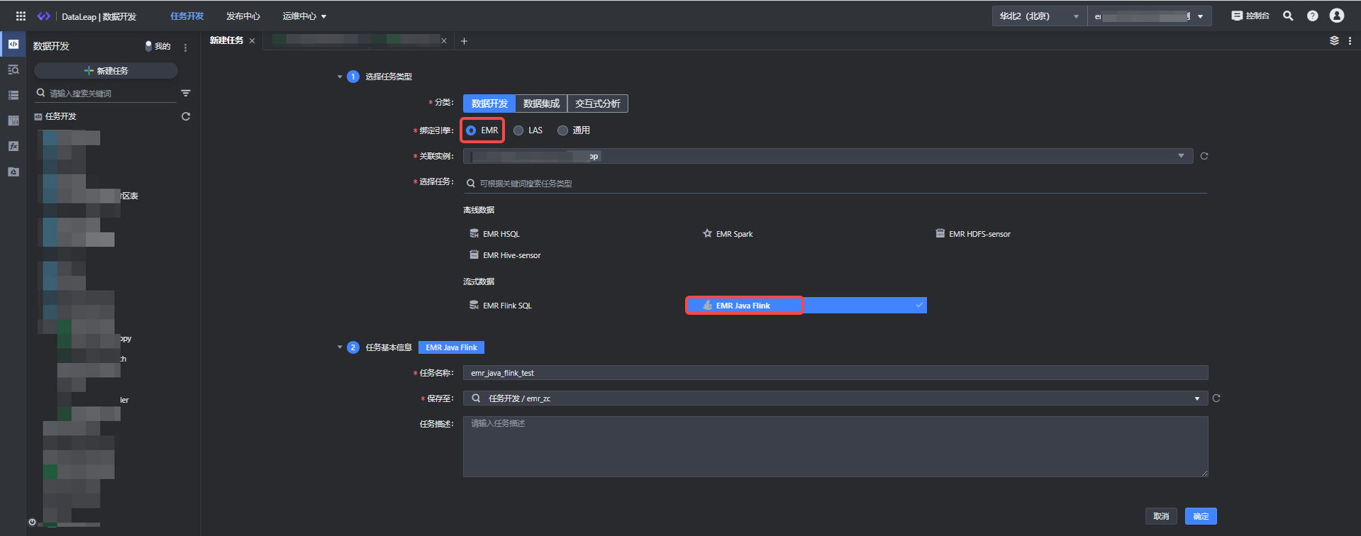This screenshot has height=536, width=1361.
Task: Collapse the 选择任务类型 step section
Action: (x=340, y=77)
